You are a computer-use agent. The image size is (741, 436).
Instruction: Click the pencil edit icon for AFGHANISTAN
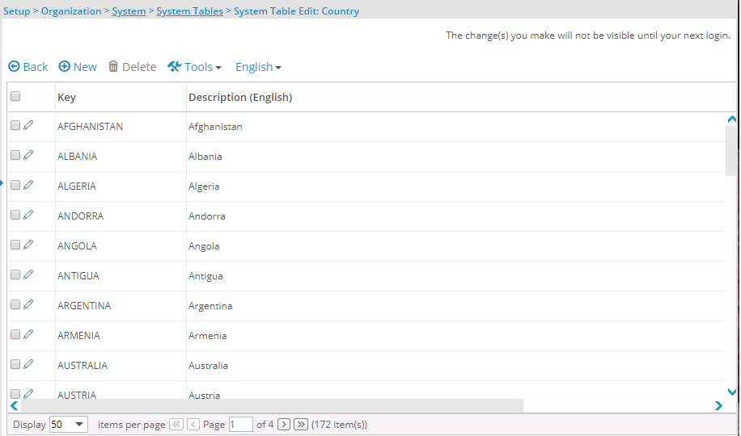pyautogui.click(x=28, y=125)
